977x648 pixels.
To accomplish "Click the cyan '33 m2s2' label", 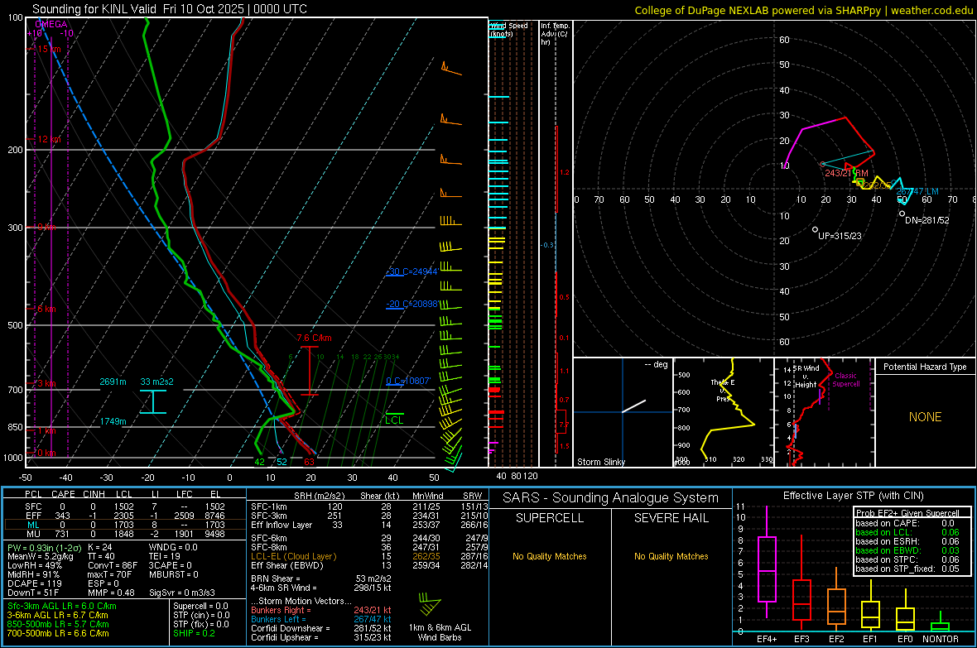I will coord(157,382).
